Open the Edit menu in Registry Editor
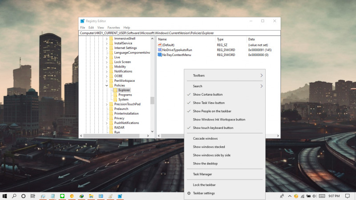Image resolution: width=356 pixels, height=200 pixels. 91,28
